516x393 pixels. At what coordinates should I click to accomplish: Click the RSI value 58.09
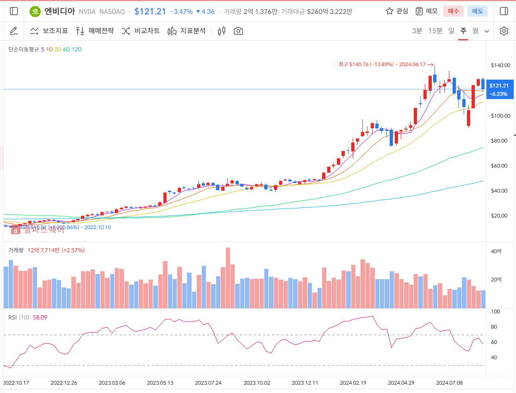point(40,317)
